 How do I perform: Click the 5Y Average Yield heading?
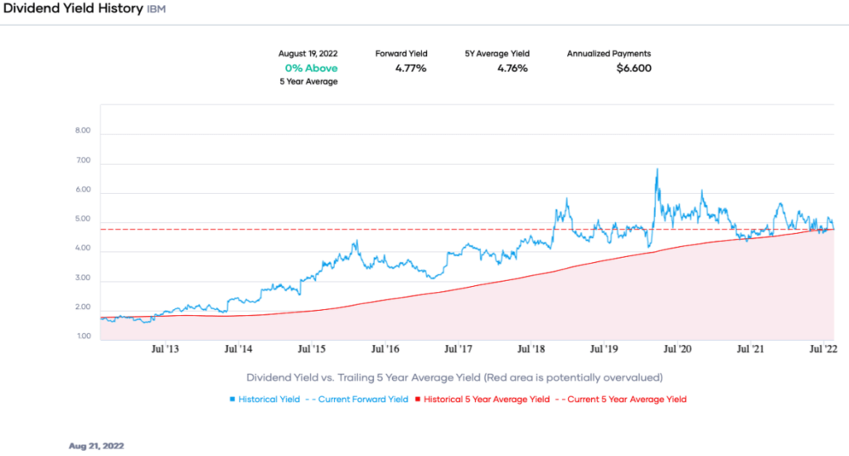[497, 54]
